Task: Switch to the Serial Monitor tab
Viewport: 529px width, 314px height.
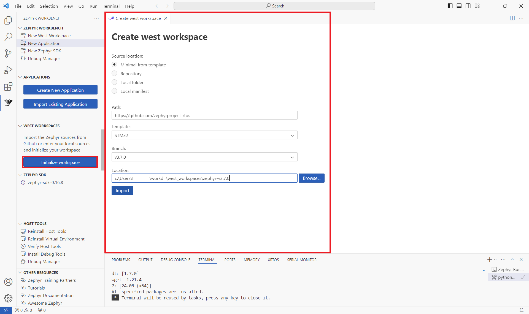Action: tap(302, 259)
